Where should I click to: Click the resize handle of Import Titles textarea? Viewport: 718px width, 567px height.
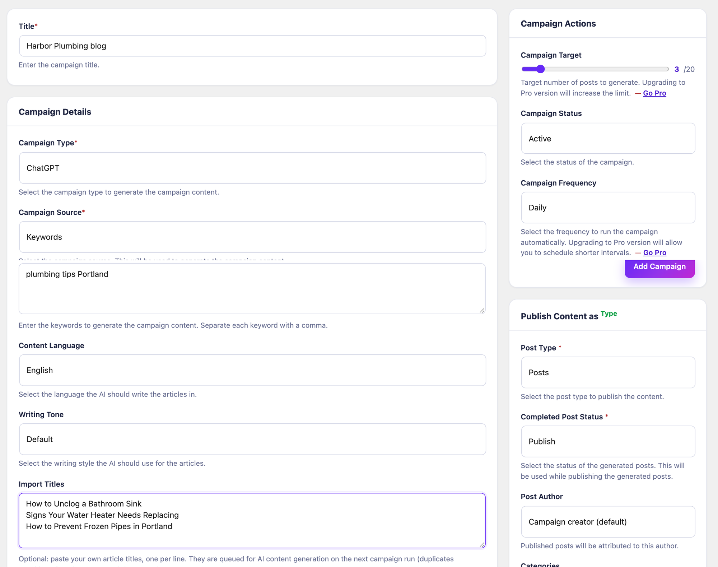482,545
